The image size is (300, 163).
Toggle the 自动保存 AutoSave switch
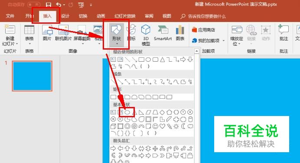34,5
